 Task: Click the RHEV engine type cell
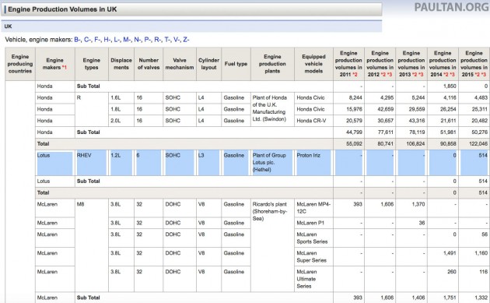pyautogui.click(x=92, y=163)
